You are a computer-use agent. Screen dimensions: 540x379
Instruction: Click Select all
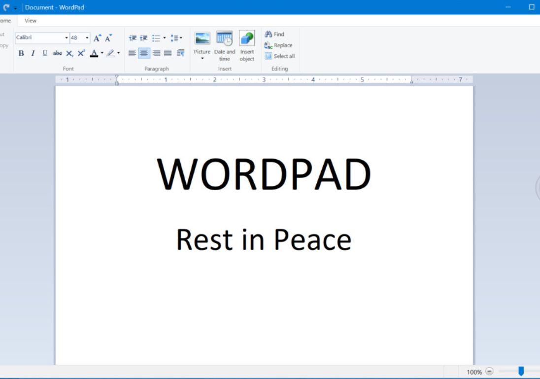pos(280,56)
